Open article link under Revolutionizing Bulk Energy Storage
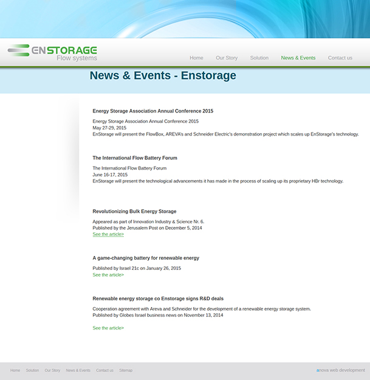The width and height of the screenshot is (370, 380). 108,234
